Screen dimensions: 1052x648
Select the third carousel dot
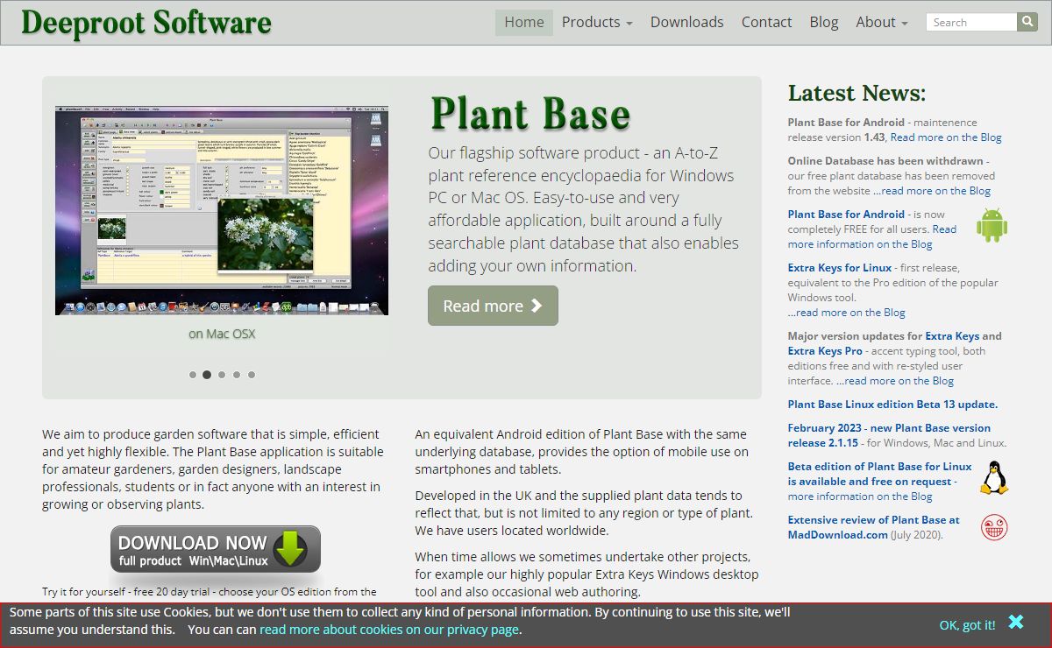222,375
